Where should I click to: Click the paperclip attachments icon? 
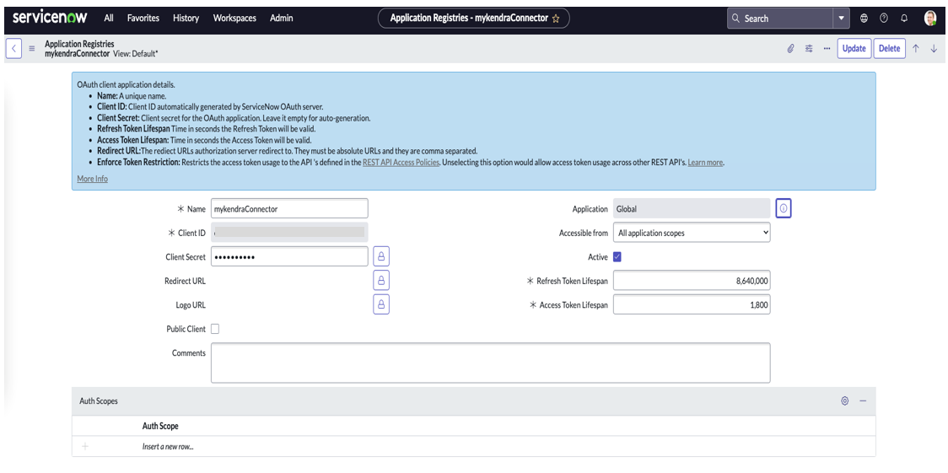[x=789, y=48]
